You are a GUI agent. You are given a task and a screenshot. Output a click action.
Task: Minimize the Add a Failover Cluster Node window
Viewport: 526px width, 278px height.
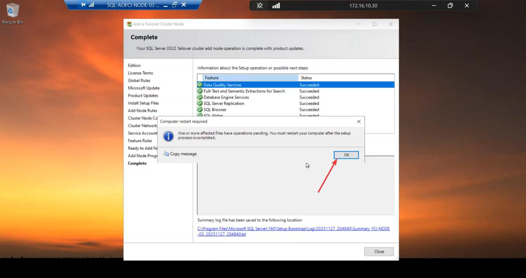(x=358, y=24)
